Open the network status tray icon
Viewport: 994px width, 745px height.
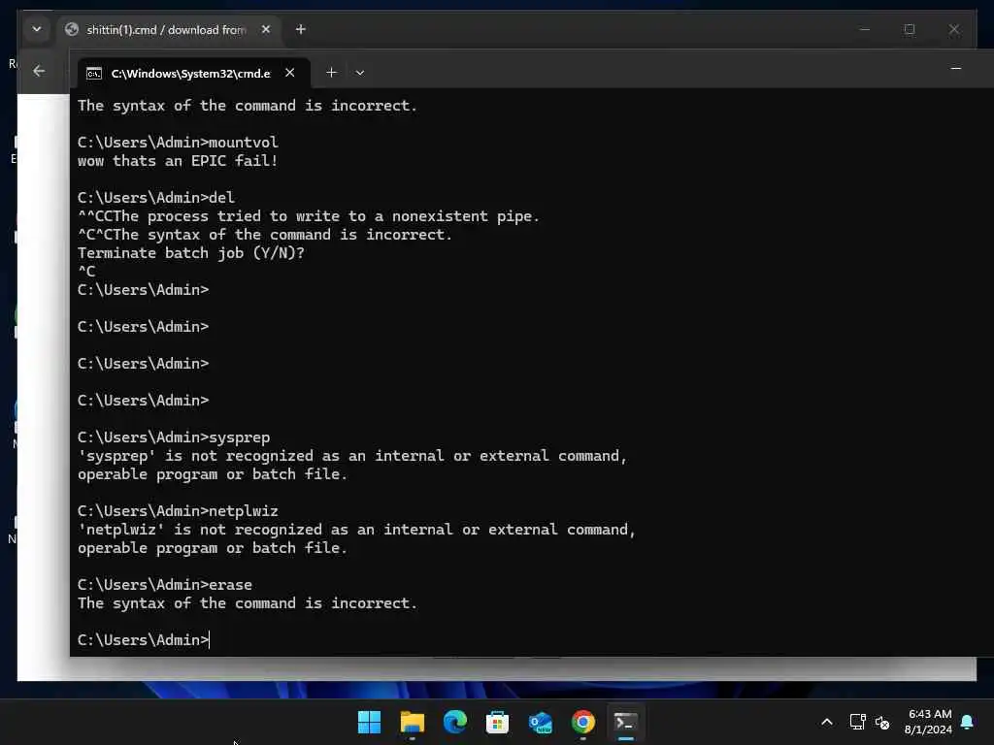tap(857, 722)
